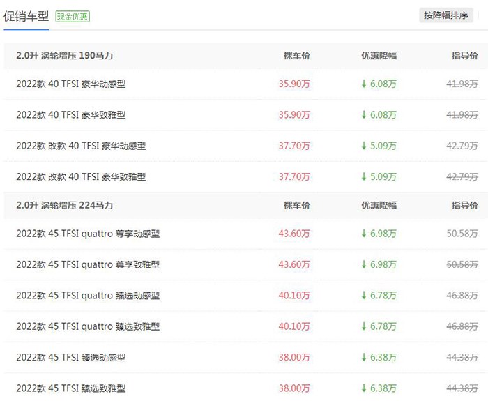Open 45 TFSI quattro 臻选动感型 link
The width and height of the screenshot is (488, 401).
tap(88, 296)
